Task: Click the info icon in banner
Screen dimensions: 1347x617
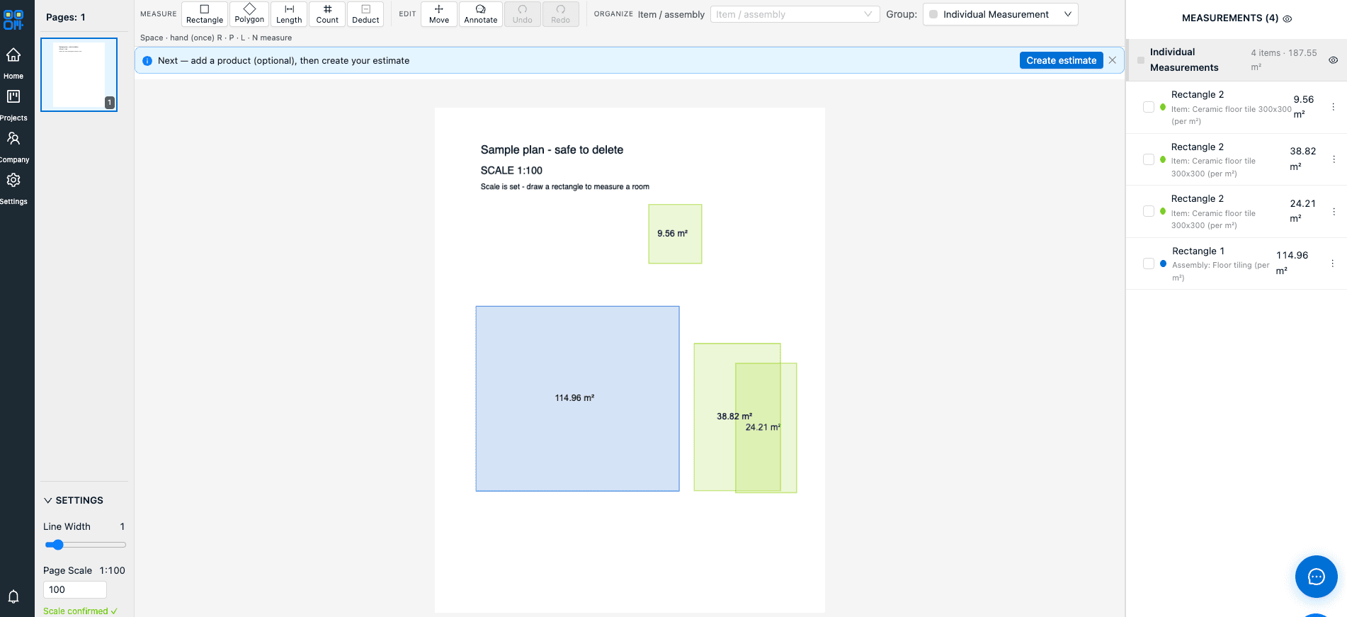Action: click(147, 61)
